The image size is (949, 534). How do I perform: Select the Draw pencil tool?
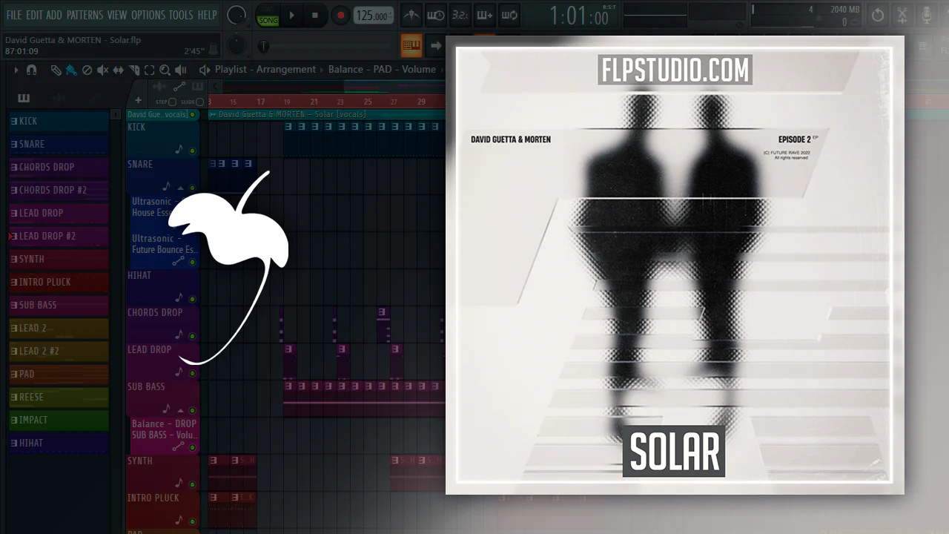pos(56,70)
